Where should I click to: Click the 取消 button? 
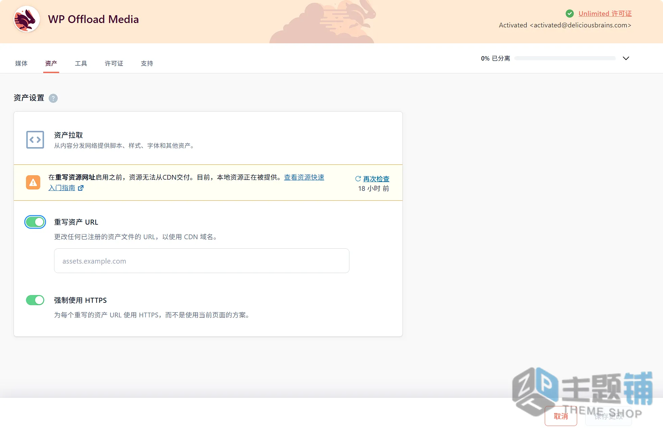coord(561,416)
